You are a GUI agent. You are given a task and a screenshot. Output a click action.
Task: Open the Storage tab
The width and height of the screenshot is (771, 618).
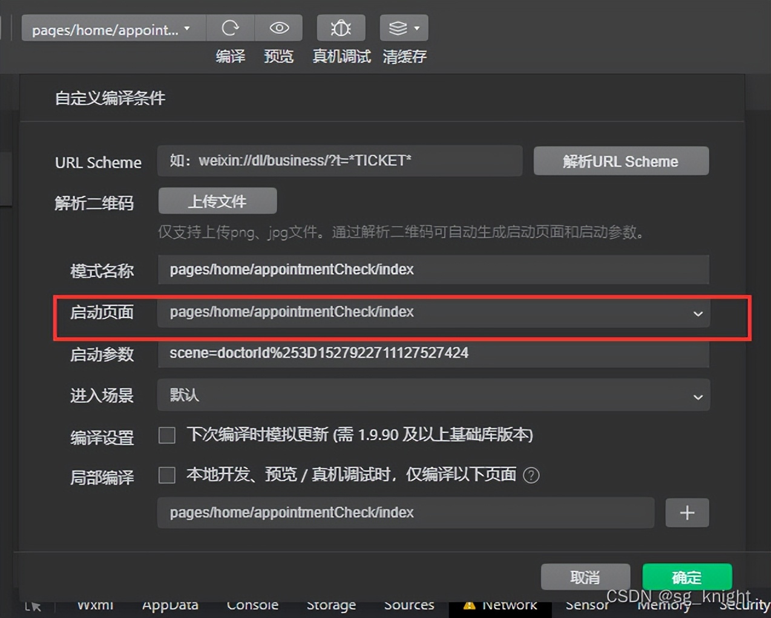point(331,605)
